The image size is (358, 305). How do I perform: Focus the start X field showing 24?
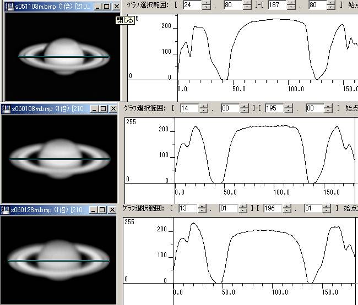192,5
